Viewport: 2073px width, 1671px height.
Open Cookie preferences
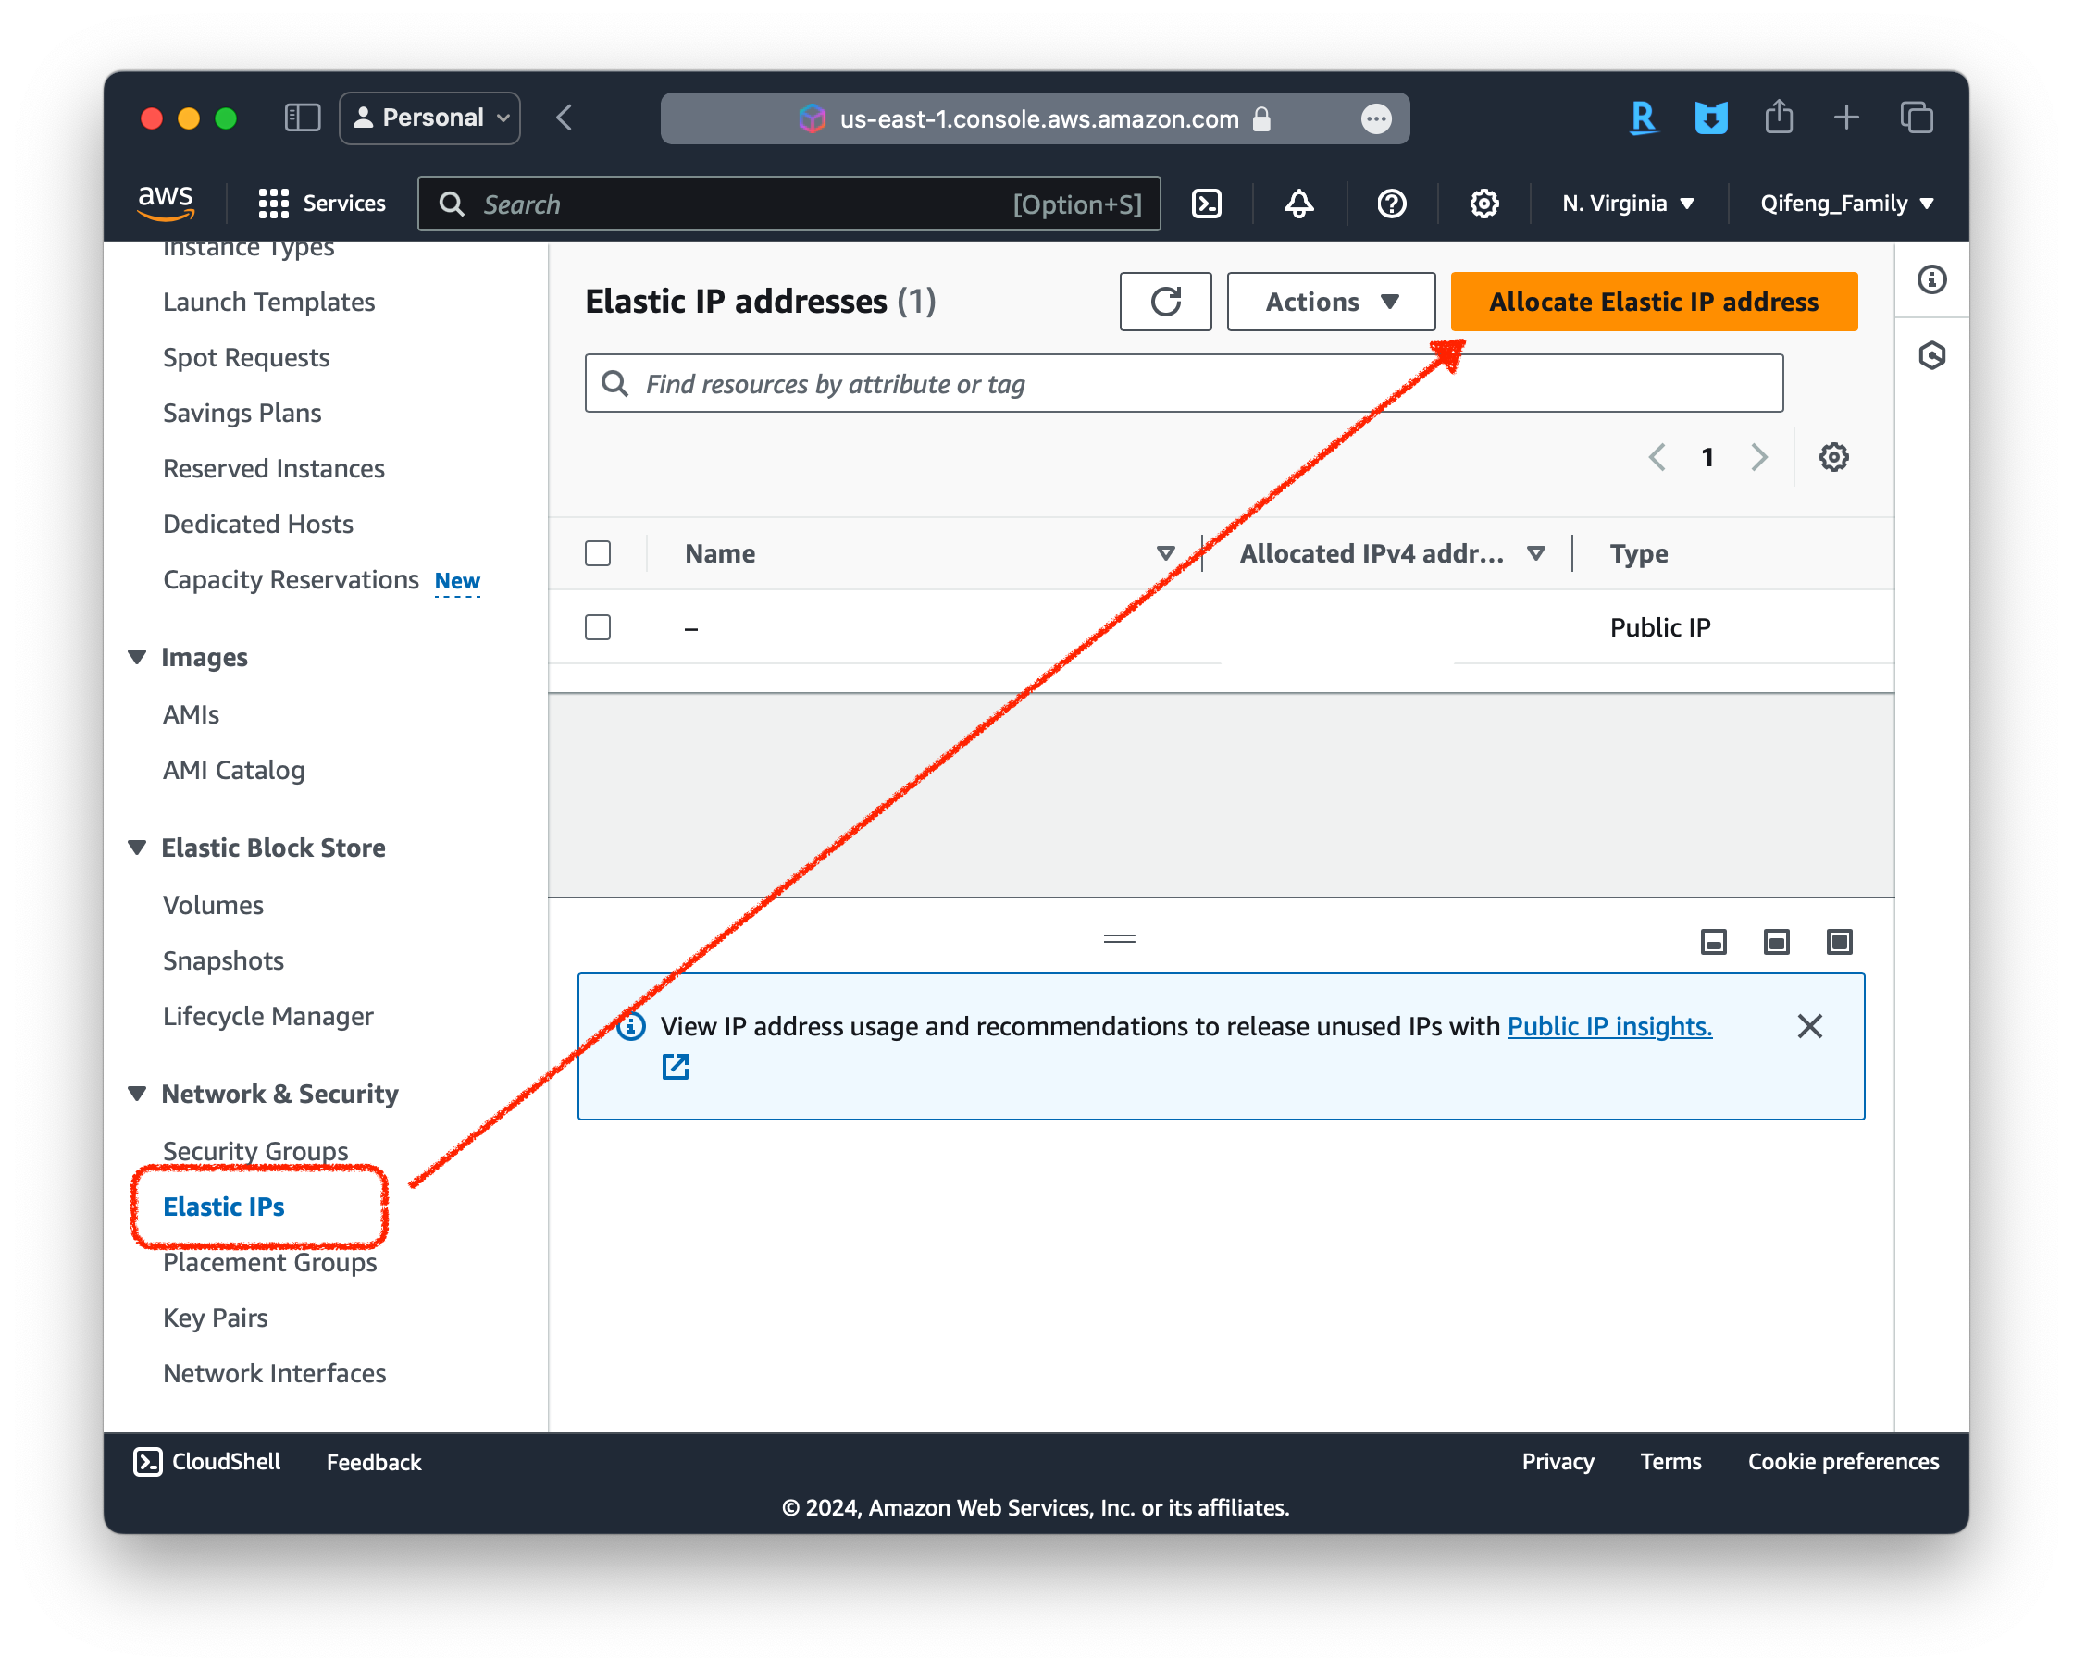[1843, 1461]
